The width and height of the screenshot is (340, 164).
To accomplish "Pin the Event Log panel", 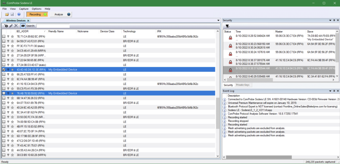I will (334, 91).
